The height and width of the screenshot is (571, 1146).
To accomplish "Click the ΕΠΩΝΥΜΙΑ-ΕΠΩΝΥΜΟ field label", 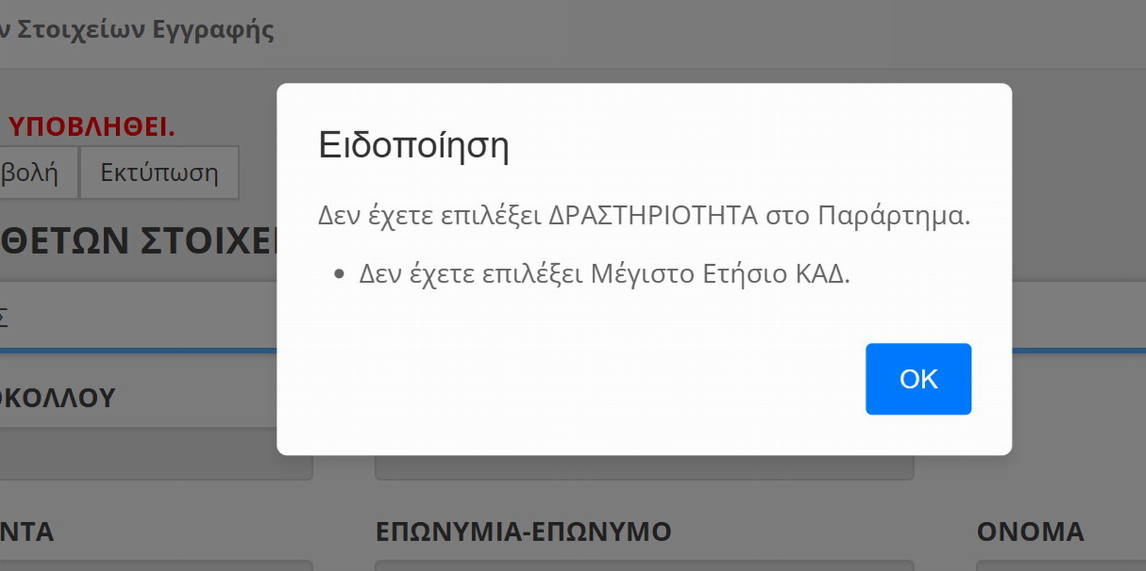I will point(523,531).
